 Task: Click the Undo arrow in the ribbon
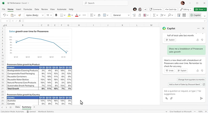[x=4, y=15]
